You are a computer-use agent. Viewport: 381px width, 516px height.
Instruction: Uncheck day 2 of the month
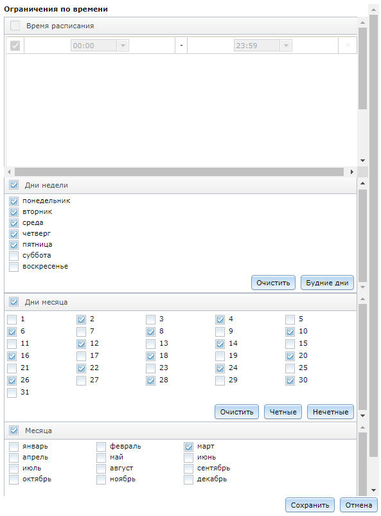click(81, 319)
